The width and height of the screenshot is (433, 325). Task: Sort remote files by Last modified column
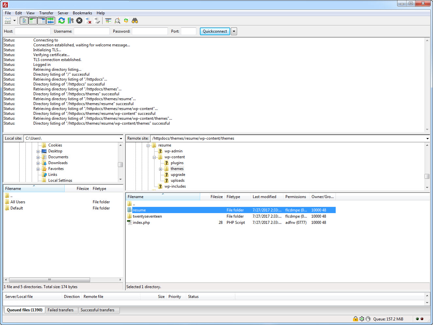[264, 197]
